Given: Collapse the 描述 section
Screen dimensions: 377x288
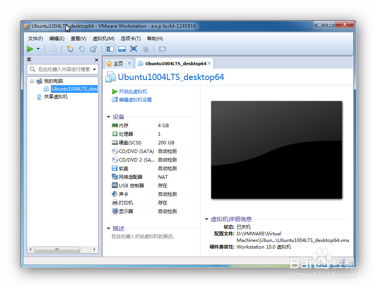Looking at the screenshot, I should click(x=108, y=228).
